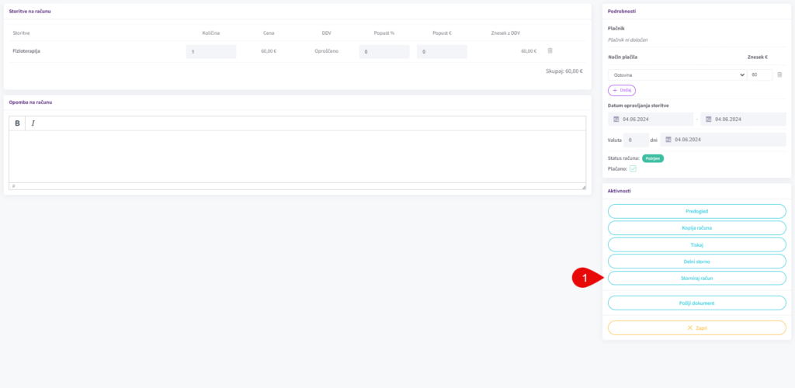Close the invoice with Zapri
795x388 pixels.
pos(696,327)
